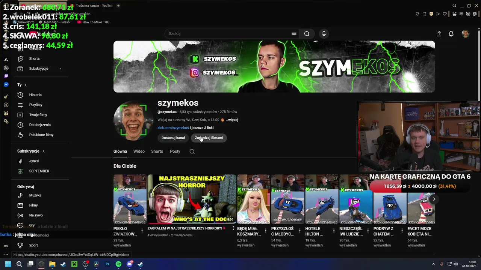This screenshot has height=270, width=481.
Task: Open File Explorer from the taskbar
Action: (52, 264)
